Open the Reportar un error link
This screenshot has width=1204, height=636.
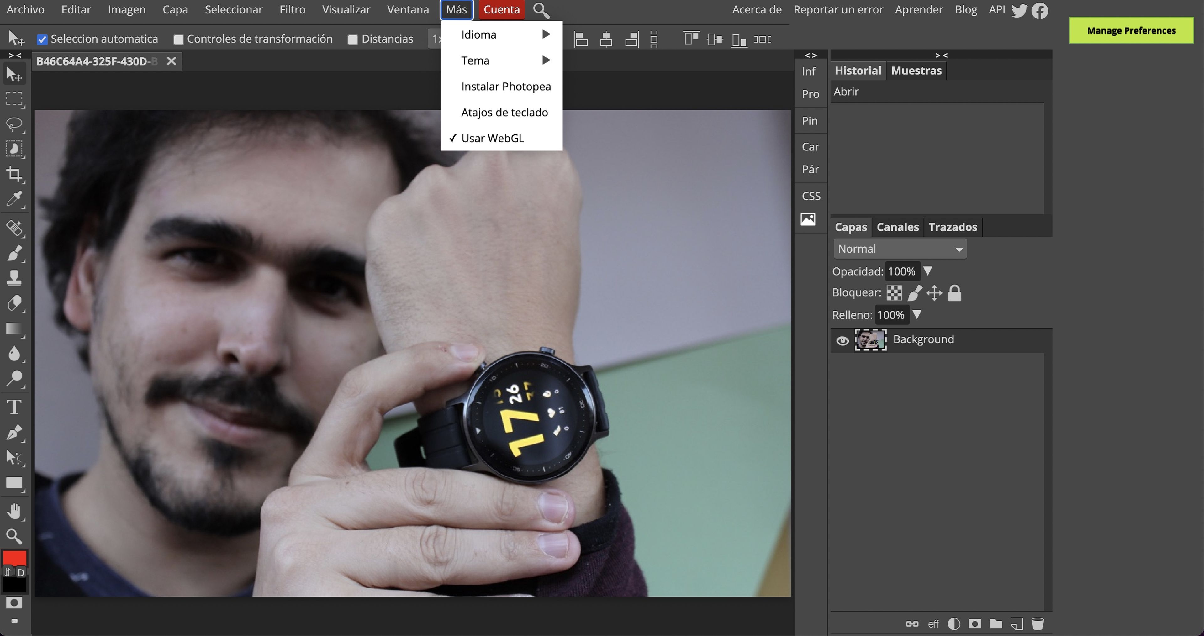[x=838, y=10]
